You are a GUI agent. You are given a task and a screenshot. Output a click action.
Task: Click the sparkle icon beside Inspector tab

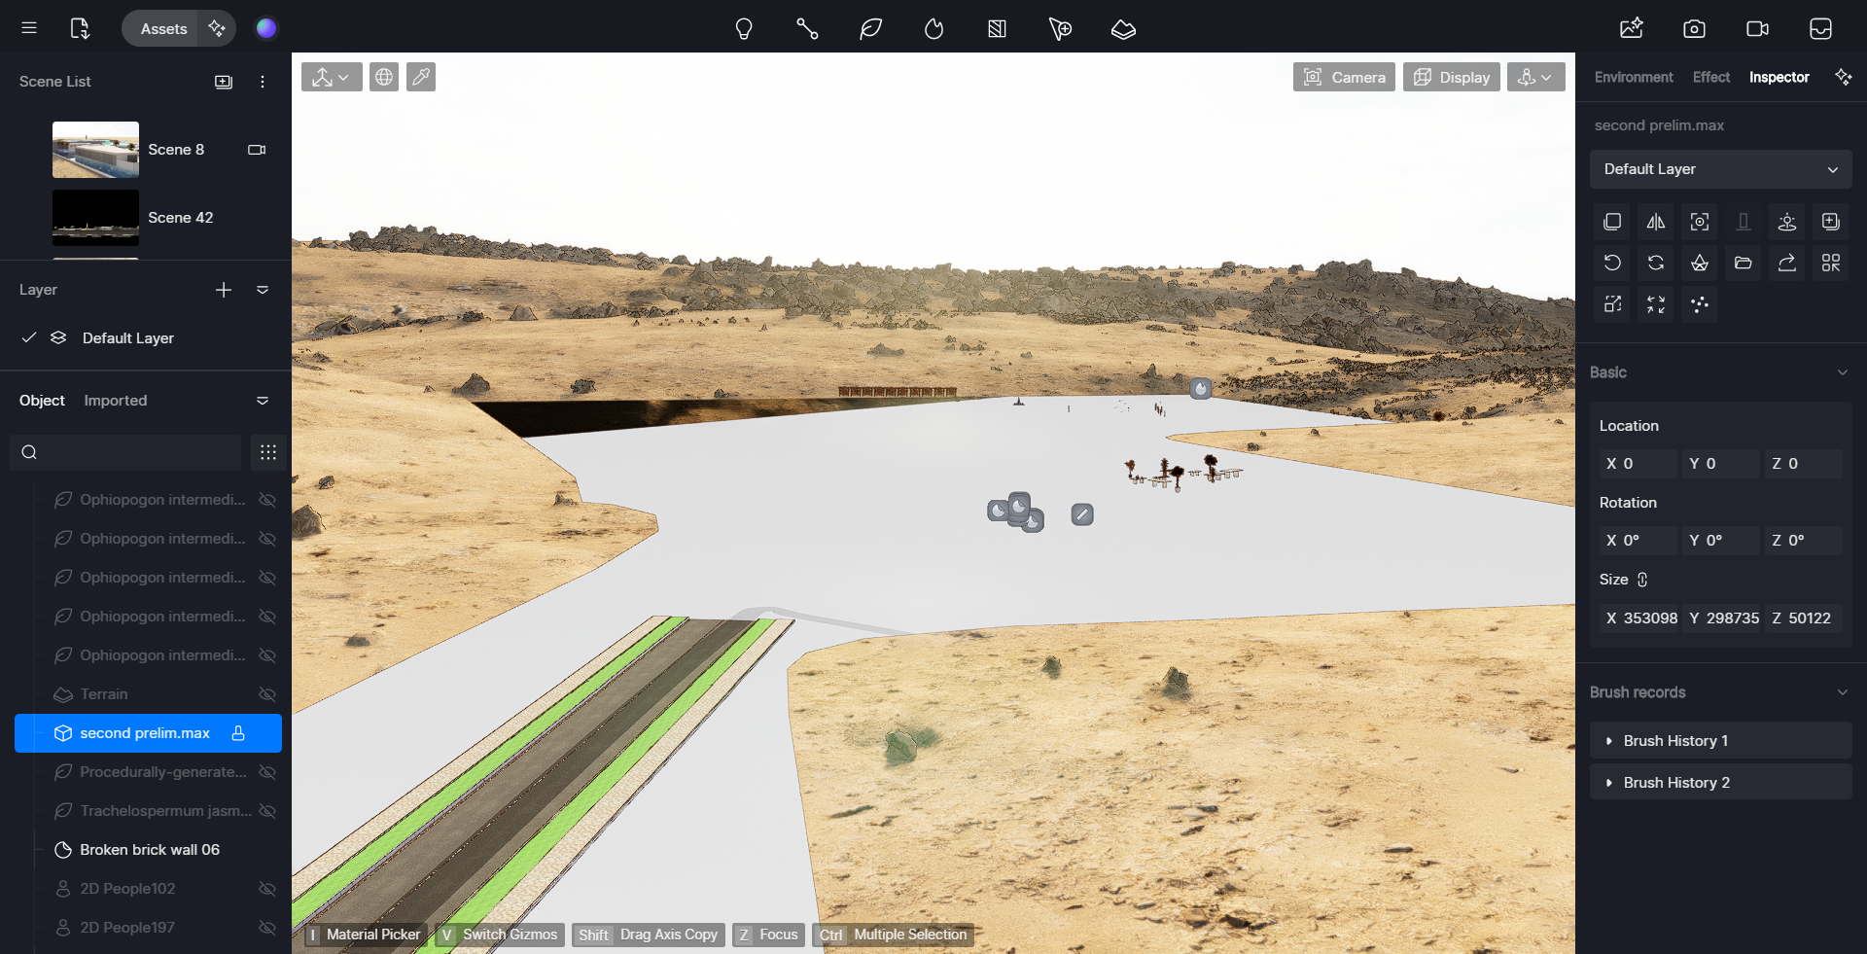click(1843, 77)
